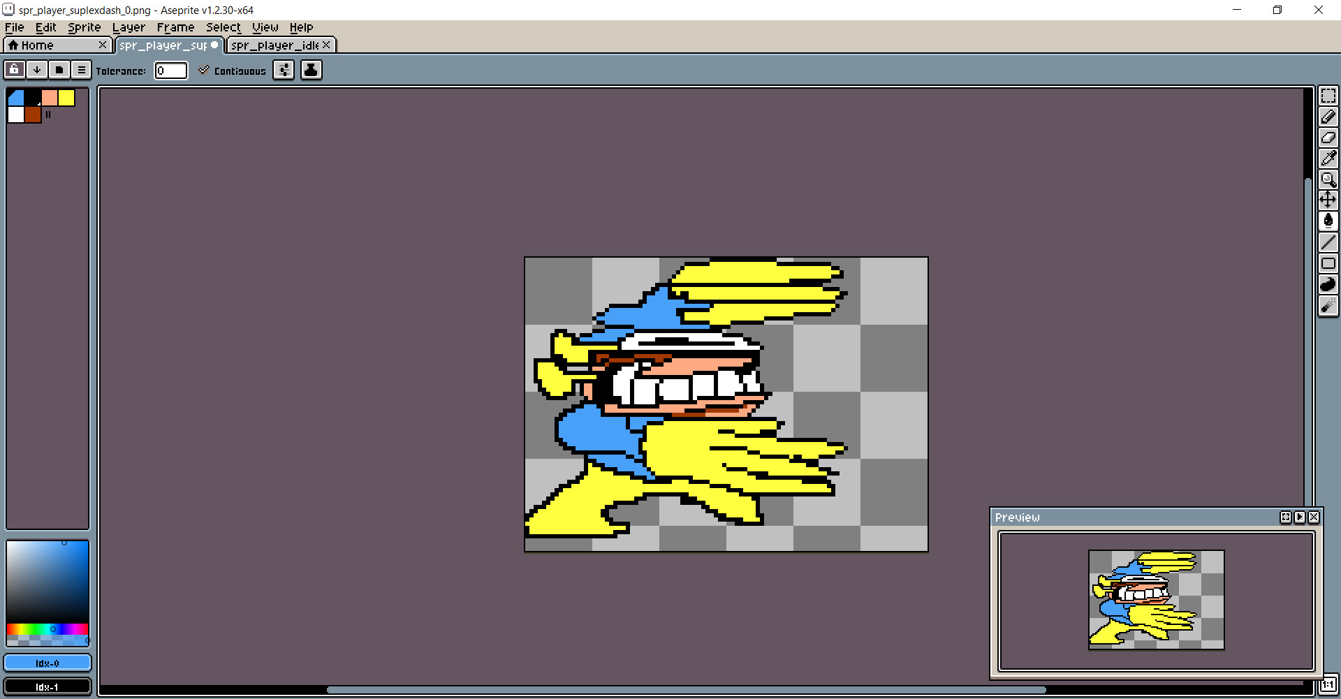Open the Sprite menu
The width and height of the screenshot is (1341, 699).
coord(84,27)
